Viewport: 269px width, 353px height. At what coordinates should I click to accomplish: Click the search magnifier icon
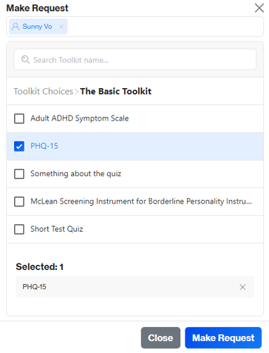pos(25,60)
